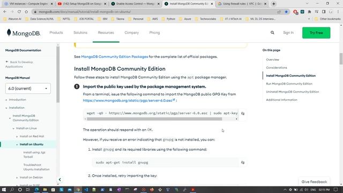Click the page's main vertical scrollbar
Image resolution: width=343 pixels, height=193 pixels.
341,58
